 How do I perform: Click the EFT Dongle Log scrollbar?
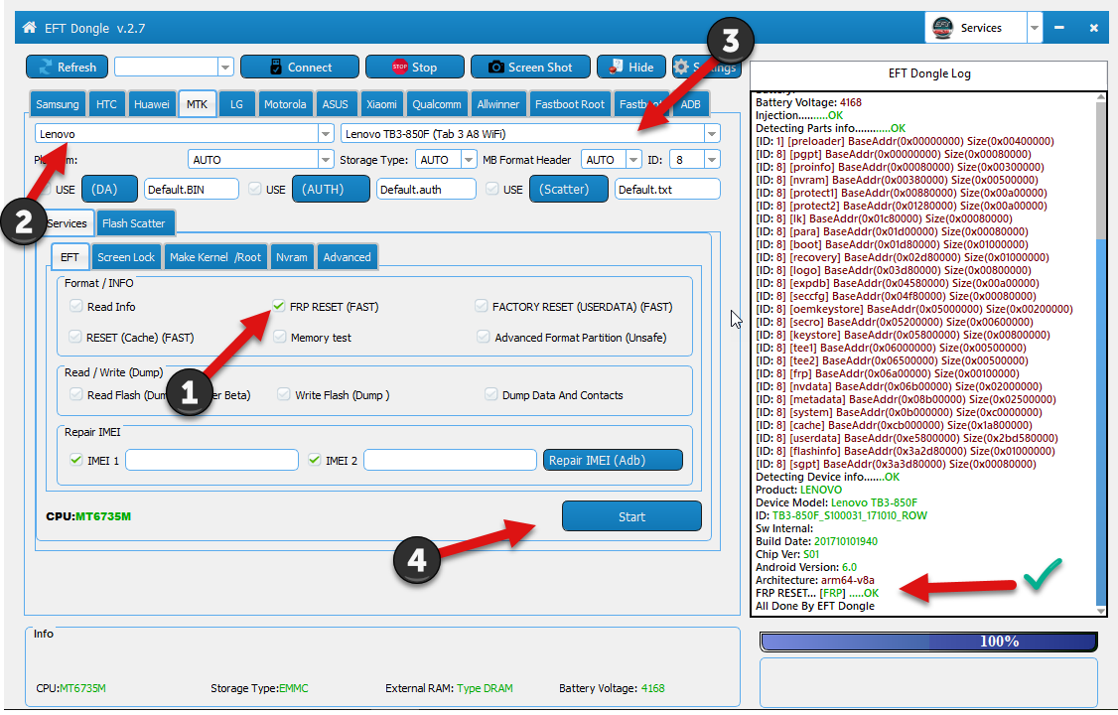[x=1101, y=354]
